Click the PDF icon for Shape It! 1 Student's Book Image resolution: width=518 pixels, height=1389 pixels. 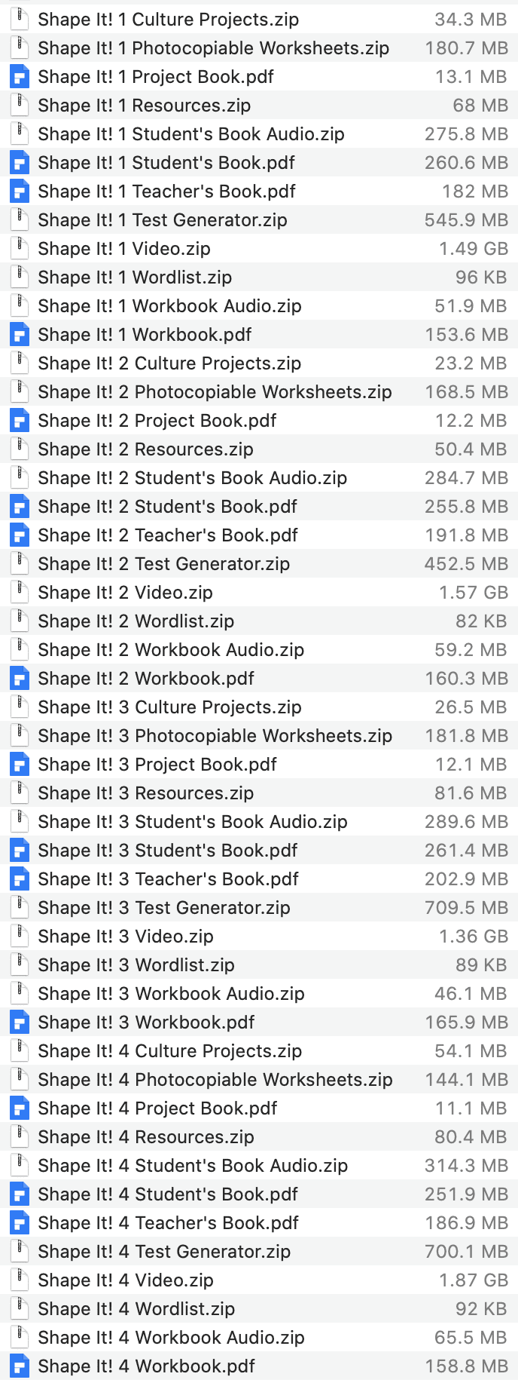point(19,162)
